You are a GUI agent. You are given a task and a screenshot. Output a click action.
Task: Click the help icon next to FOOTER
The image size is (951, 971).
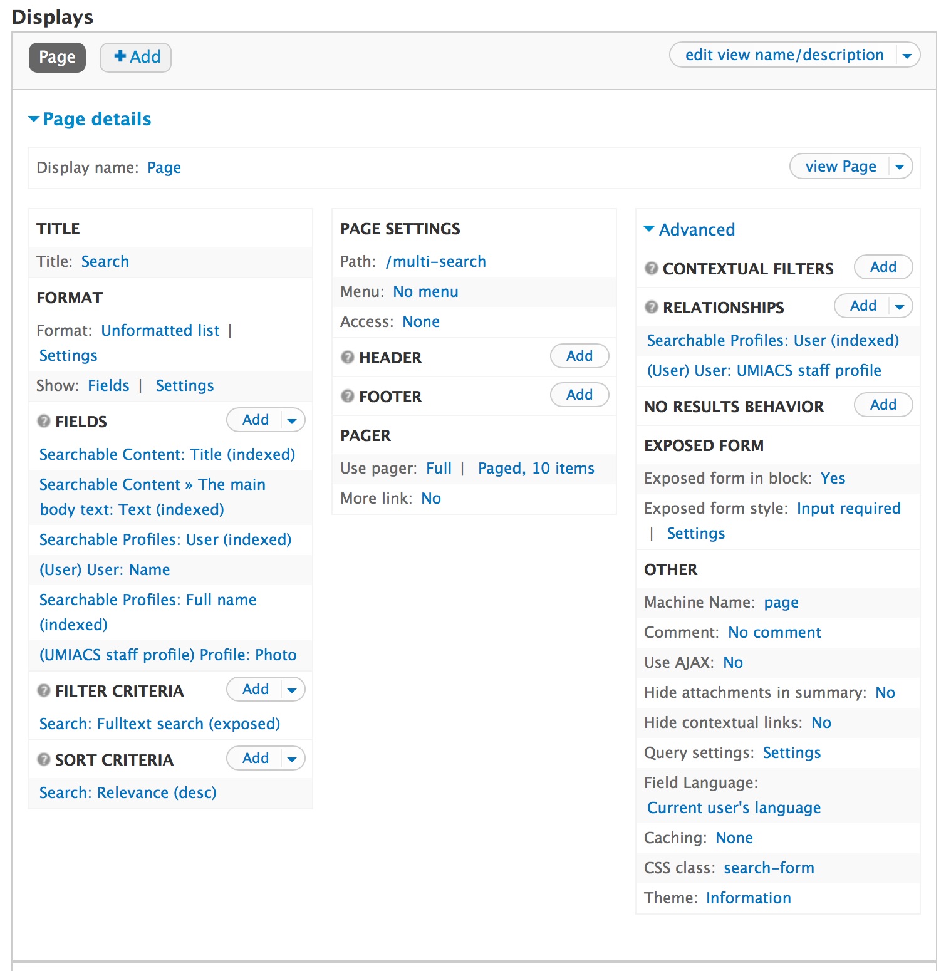coord(348,396)
